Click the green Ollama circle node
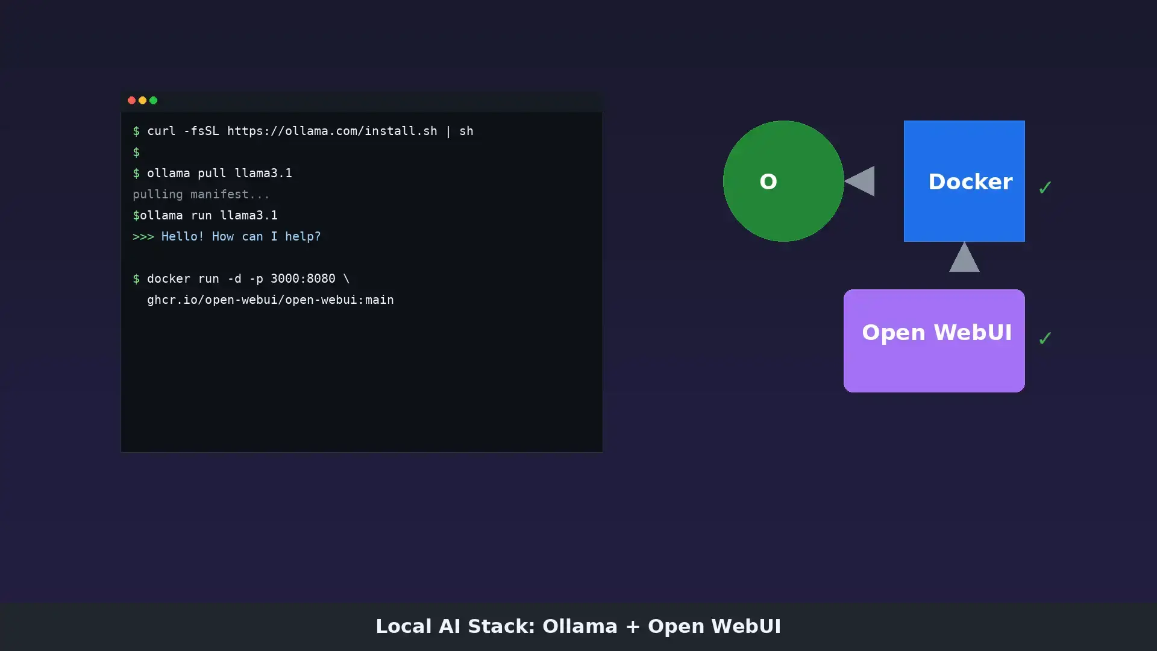1157x651 pixels. pyautogui.click(x=783, y=181)
